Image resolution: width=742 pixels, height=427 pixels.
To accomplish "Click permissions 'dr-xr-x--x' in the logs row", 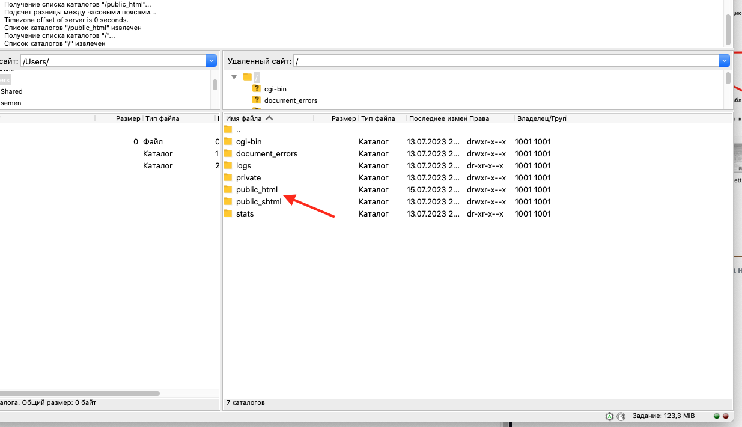I will coord(485,165).
